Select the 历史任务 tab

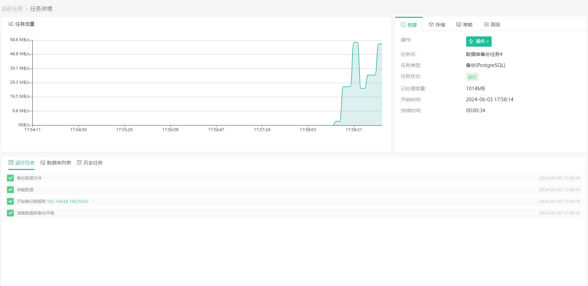[90, 163]
